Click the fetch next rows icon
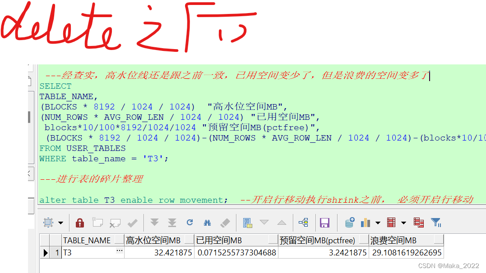The image size is (486, 273). pyautogui.click(x=154, y=223)
